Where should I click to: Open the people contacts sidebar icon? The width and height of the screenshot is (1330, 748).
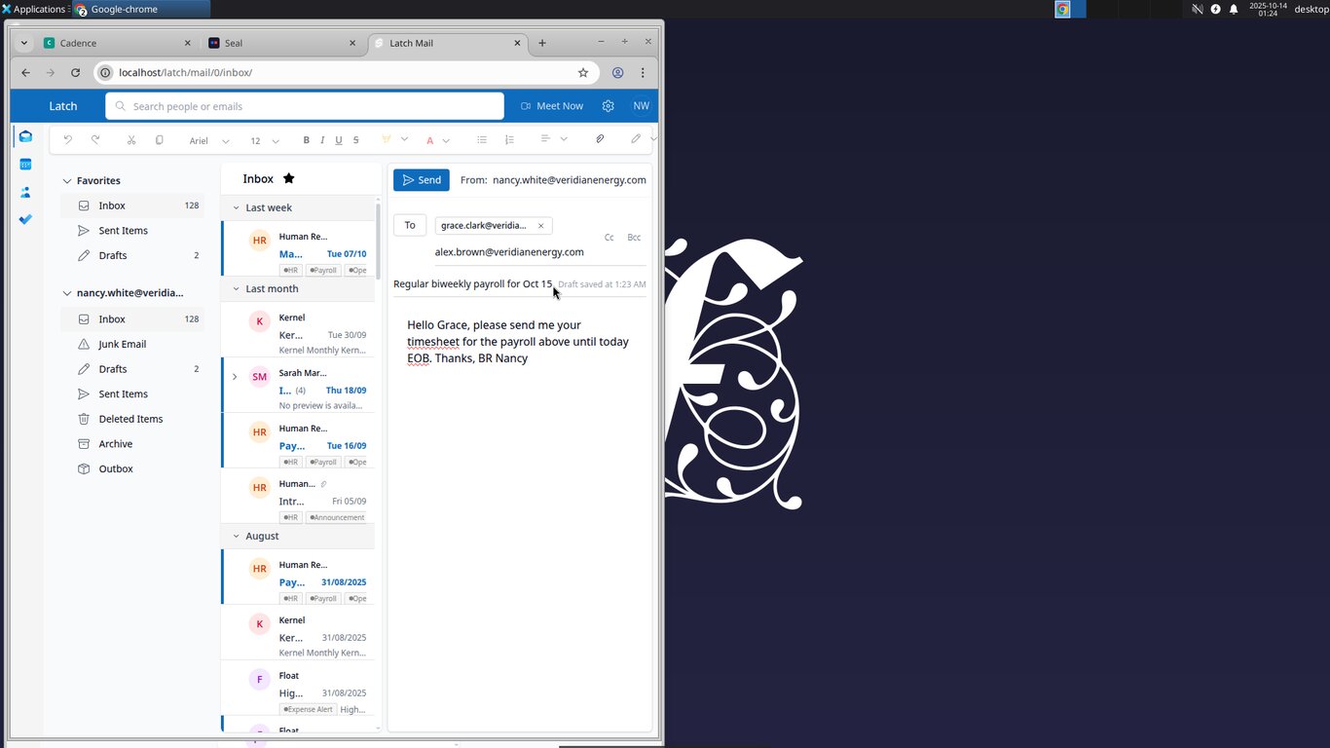tap(25, 192)
